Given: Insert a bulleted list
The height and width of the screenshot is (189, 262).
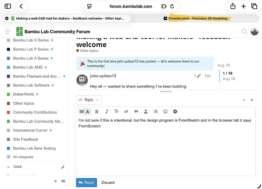Looking at the screenshot, I should 156,111.
